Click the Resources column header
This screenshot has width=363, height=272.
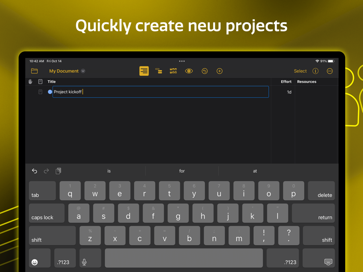pos(307,82)
